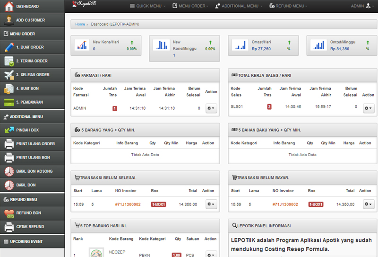Image resolution: width=378 pixels, height=257 pixels.
Task: Expand the Additional Menu navbar dropdown
Action: [x=239, y=6]
